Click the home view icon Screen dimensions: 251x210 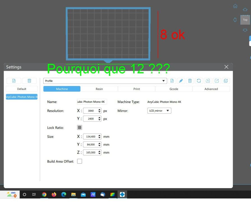tap(235, 6)
